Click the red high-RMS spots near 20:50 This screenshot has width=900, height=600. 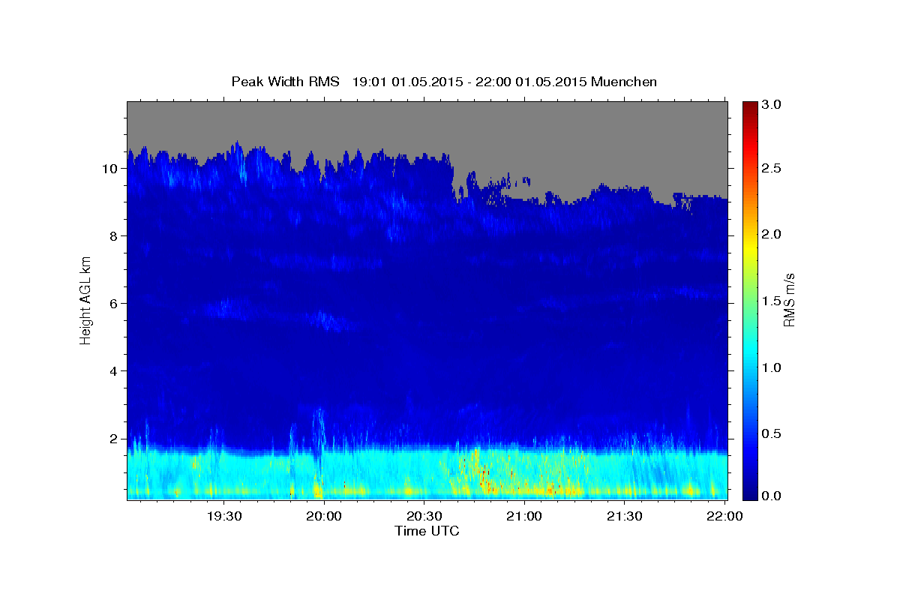484,476
